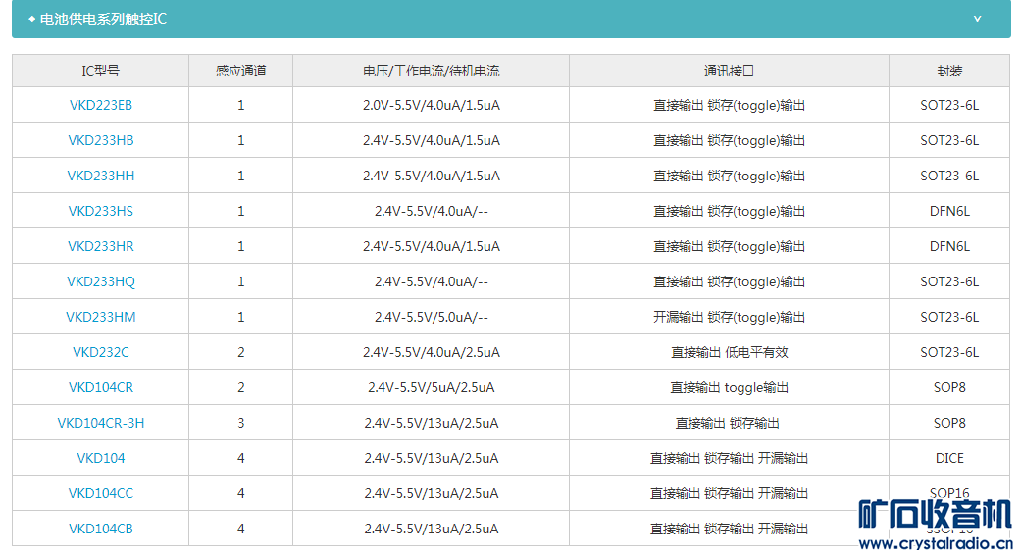
Task: Click the 直接输出 锁存输出 cell for VKD104CR-3H
Action: click(x=730, y=423)
